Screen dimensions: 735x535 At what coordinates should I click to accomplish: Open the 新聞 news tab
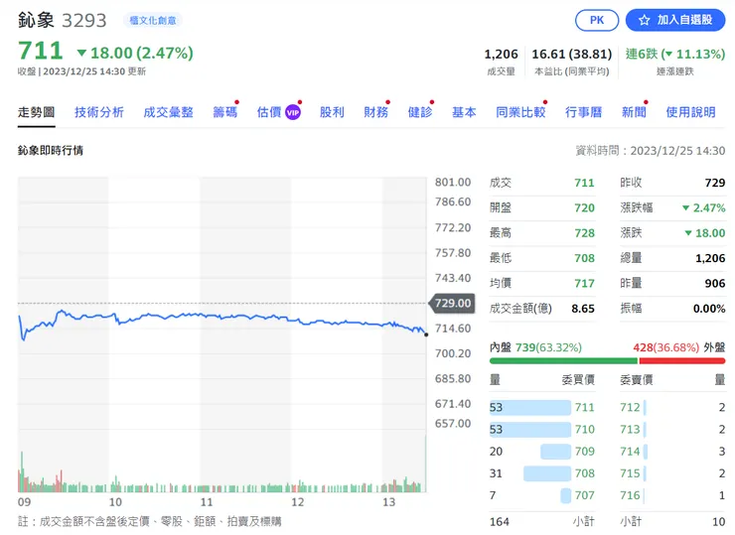[x=634, y=112]
